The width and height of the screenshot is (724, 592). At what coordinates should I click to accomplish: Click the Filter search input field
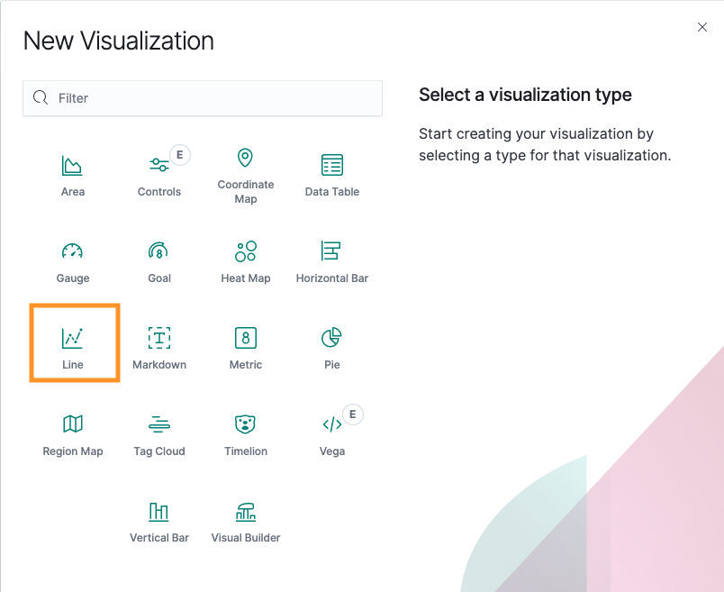tap(203, 98)
